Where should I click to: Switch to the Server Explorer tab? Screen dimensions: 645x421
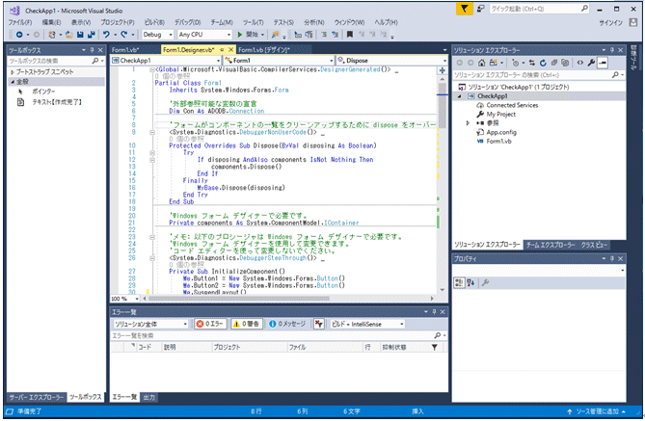click(37, 397)
